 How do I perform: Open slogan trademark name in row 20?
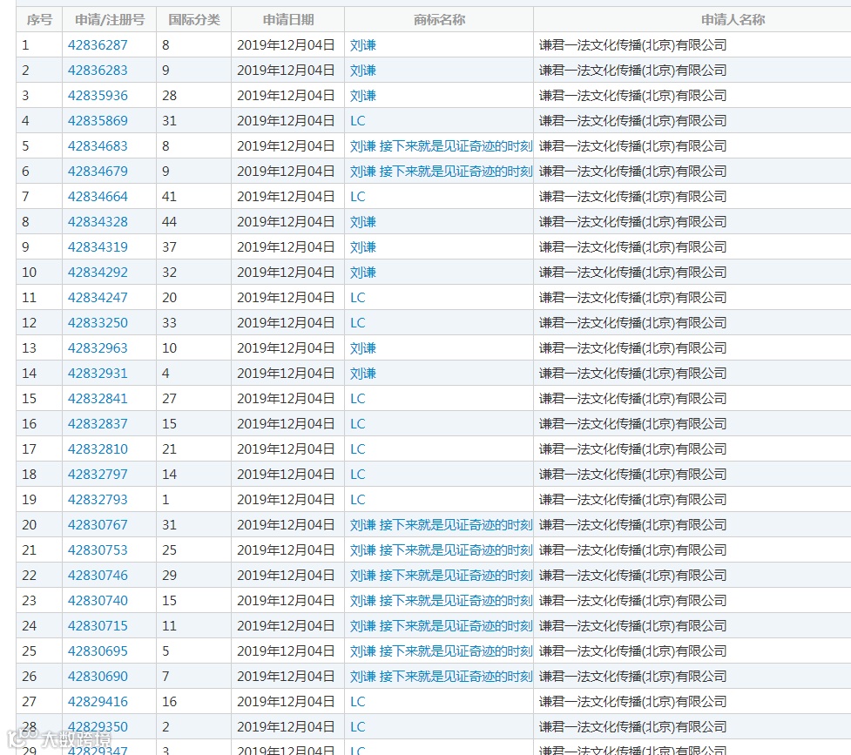[442, 525]
